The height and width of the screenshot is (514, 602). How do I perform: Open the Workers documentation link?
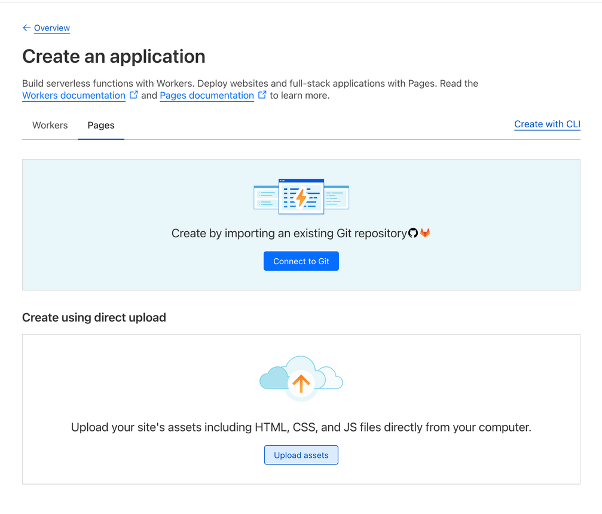pos(74,96)
